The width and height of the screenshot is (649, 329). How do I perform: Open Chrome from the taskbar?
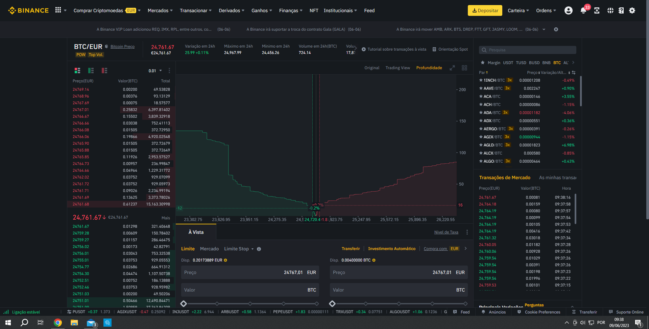[58, 323]
